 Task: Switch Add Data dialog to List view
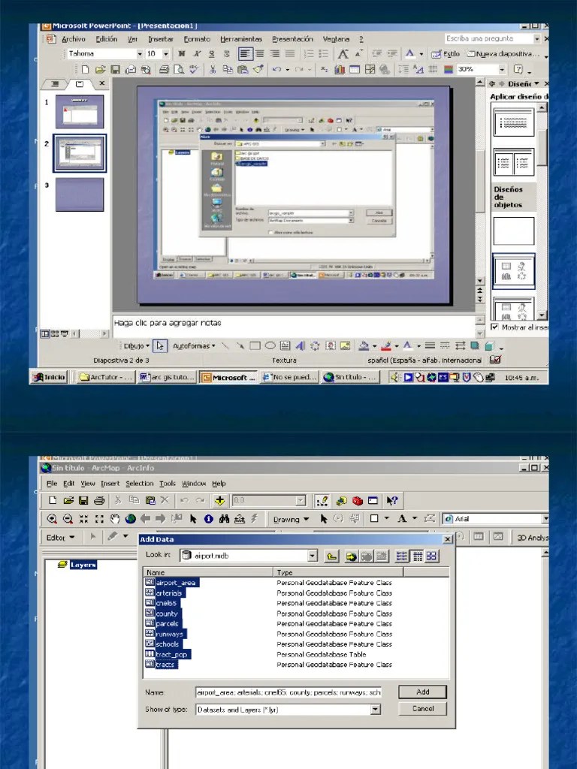click(x=402, y=556)
